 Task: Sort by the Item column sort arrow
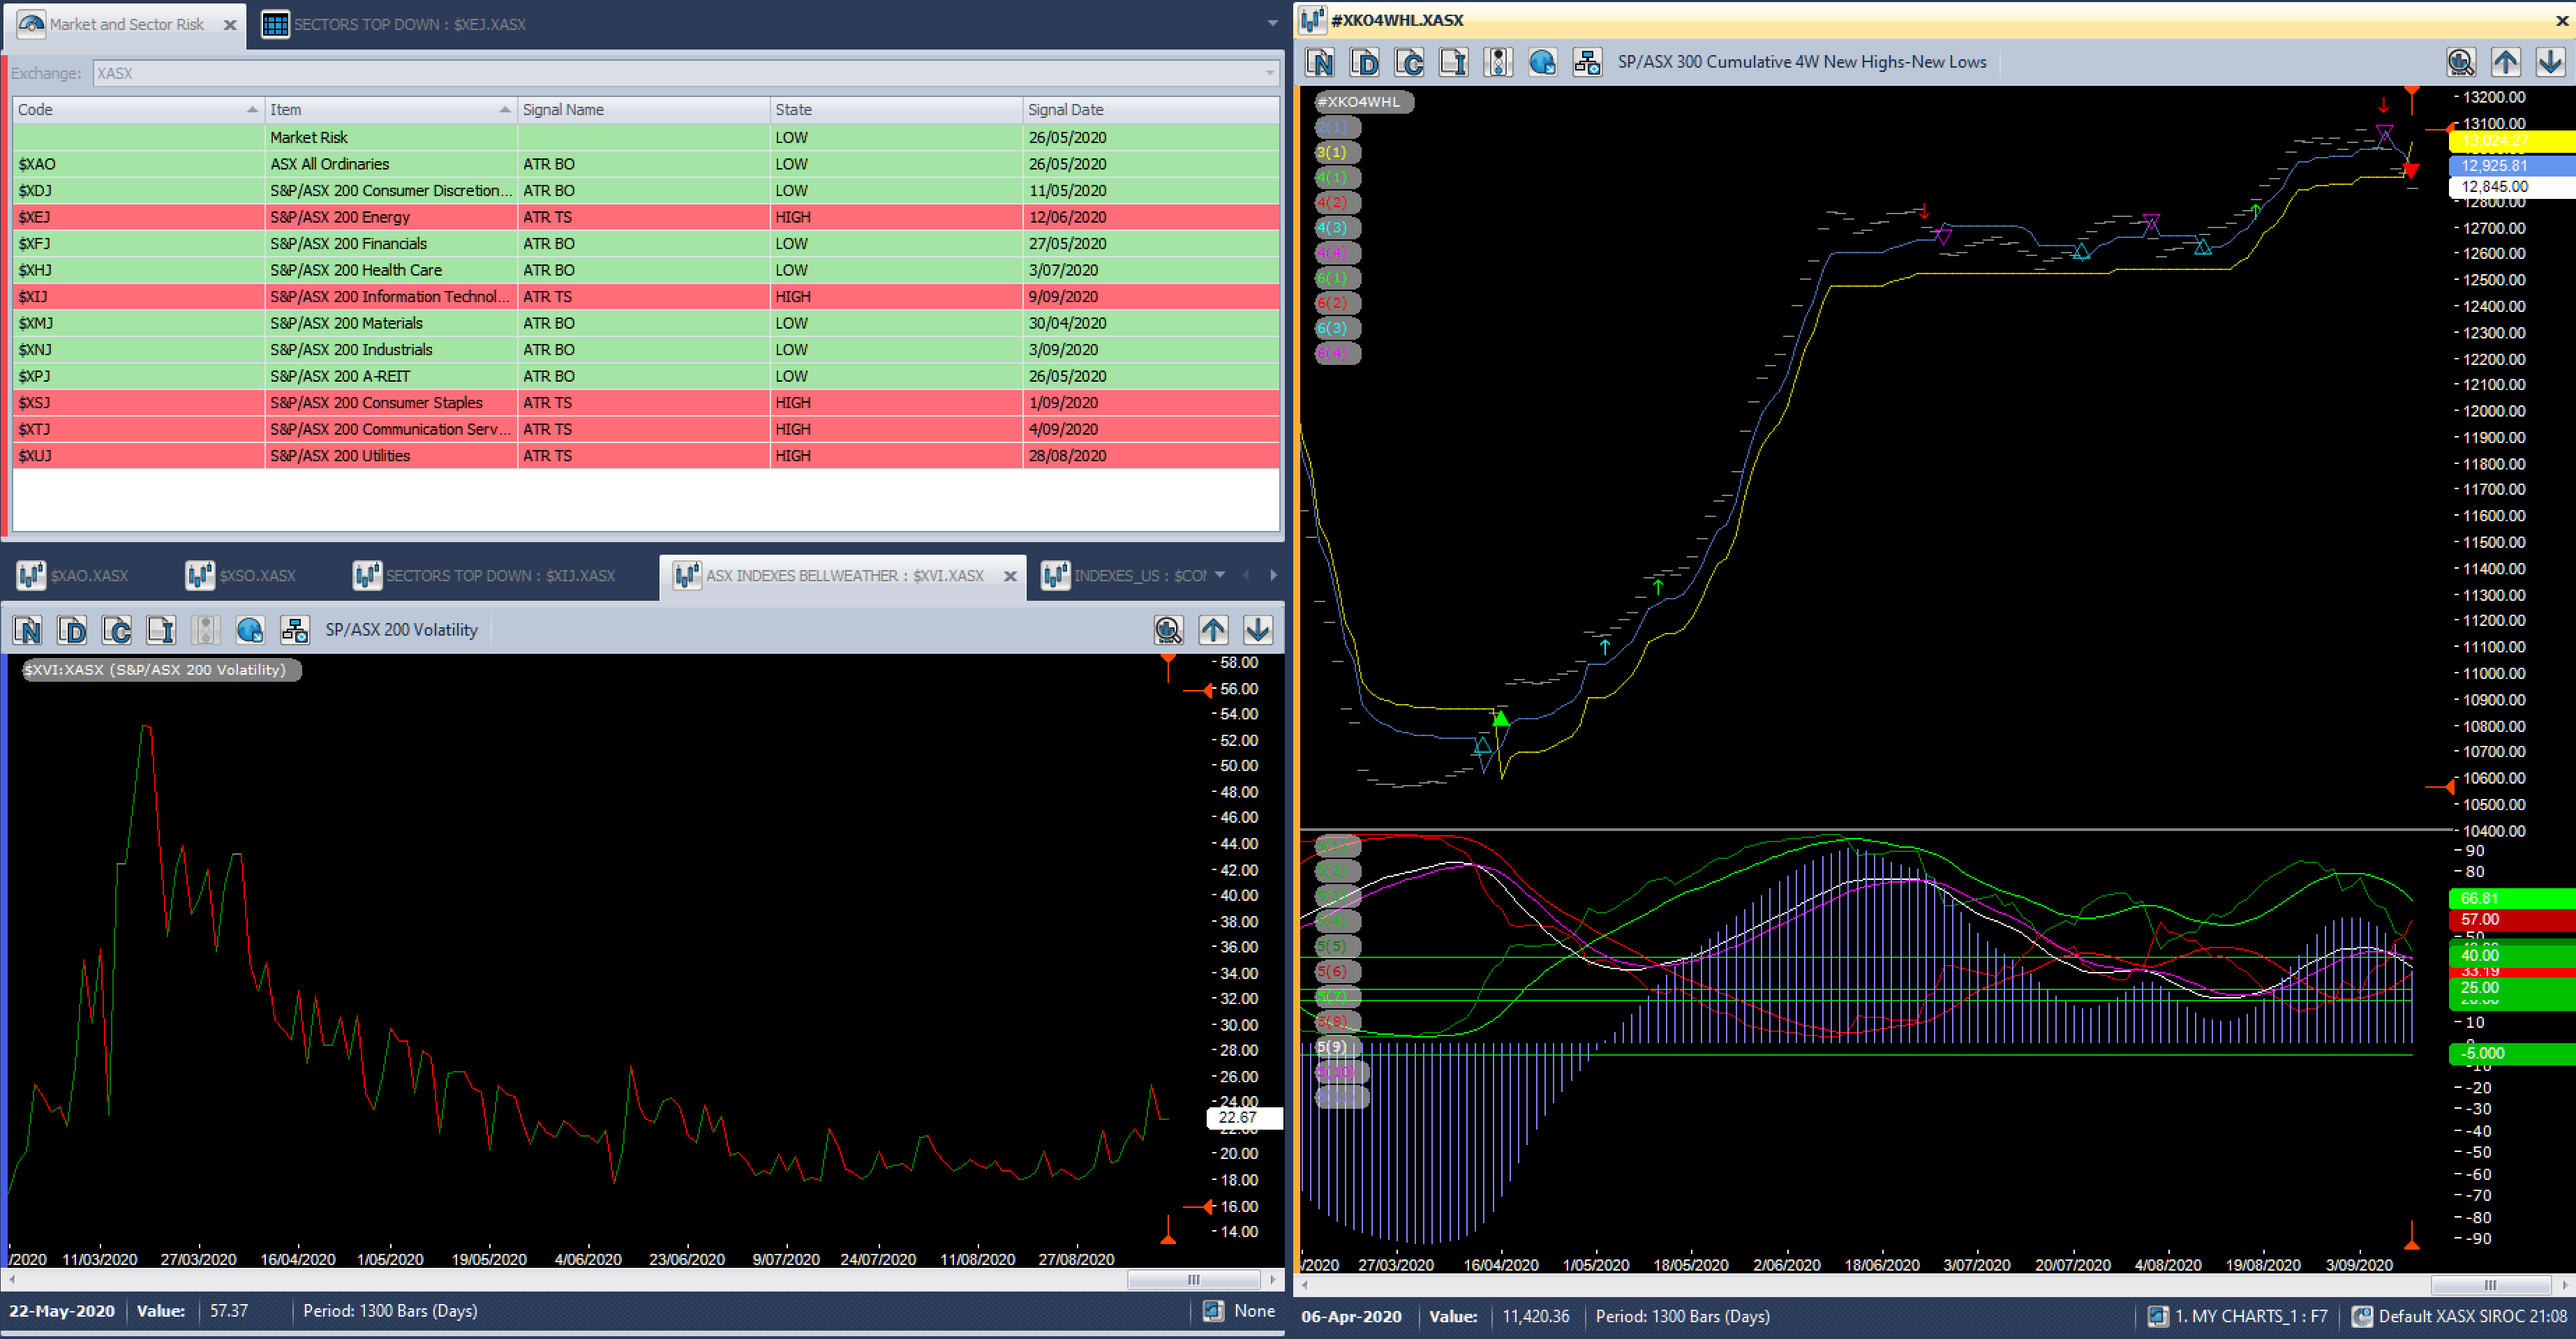pyautogui.click(x=504, y=110)
